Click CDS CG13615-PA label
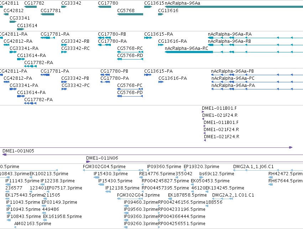This screenshot has width=303, height=229. point(158,71)
